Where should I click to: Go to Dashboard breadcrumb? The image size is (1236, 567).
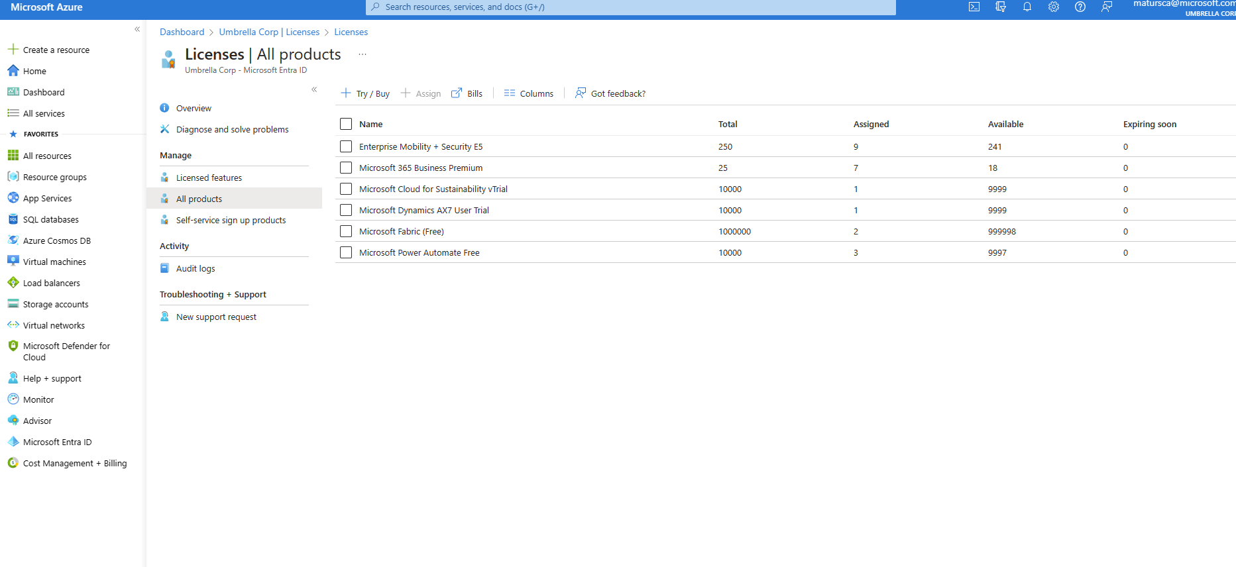click(x=182, y=32)
